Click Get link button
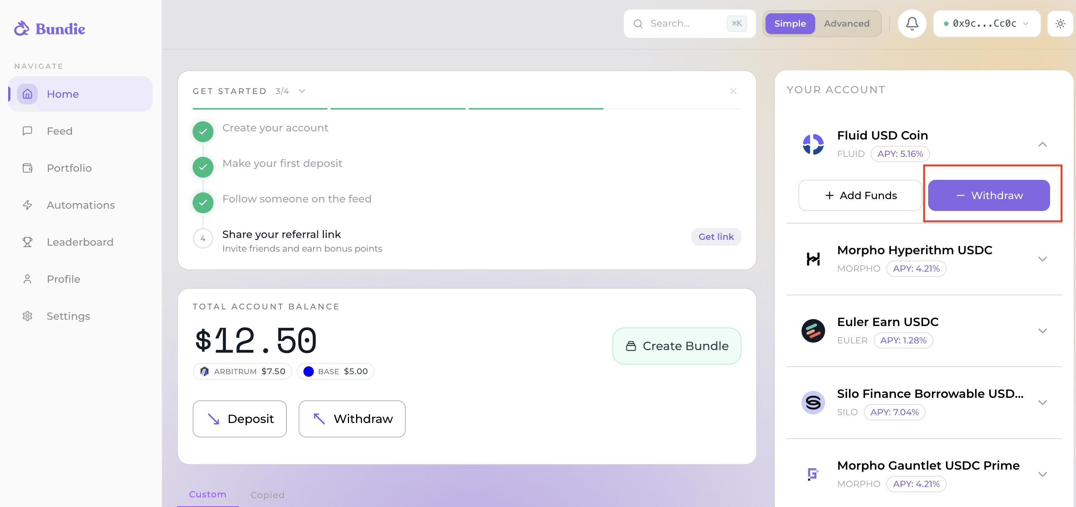 [x=716, y=236]
